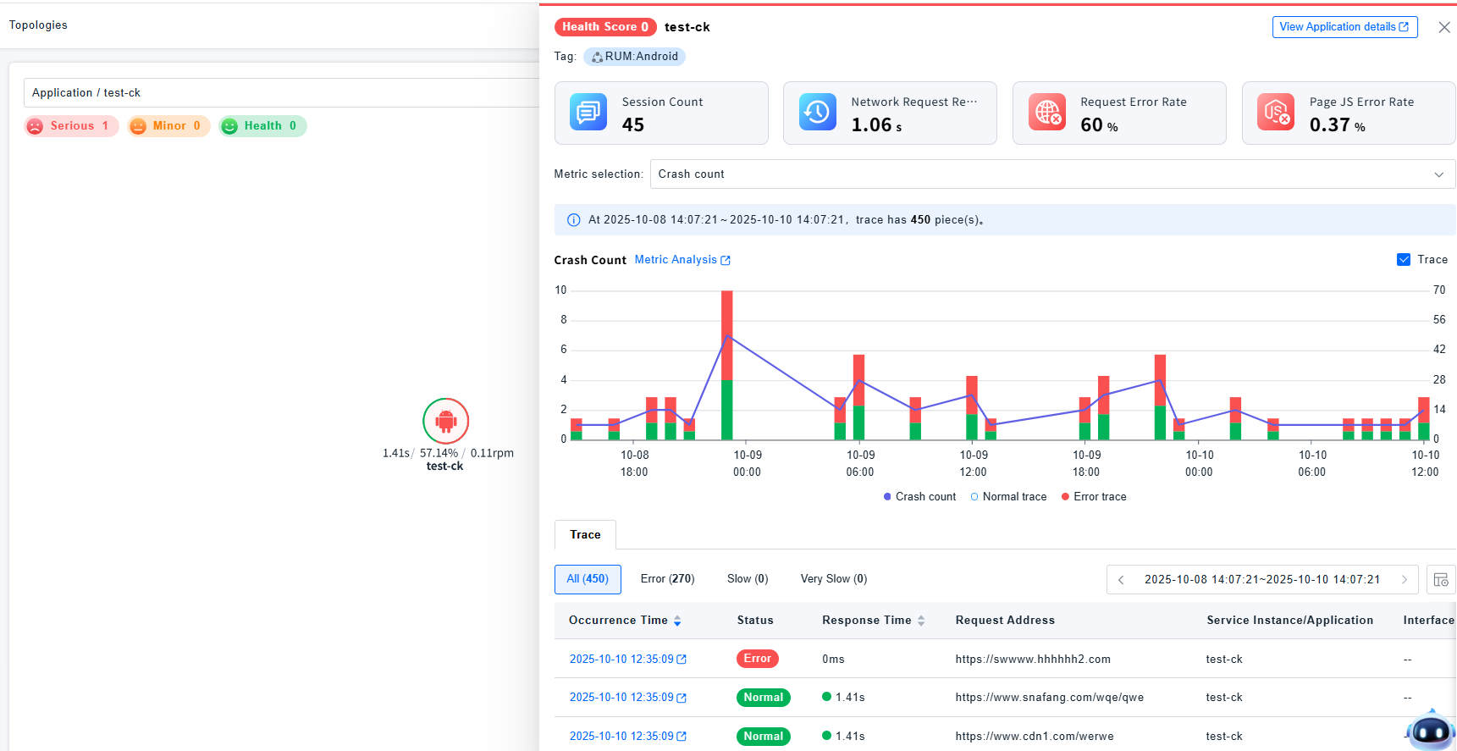Click the Android app node icon in topology
The height and width of the screenshot is (751, 1457).
(445, 421)
